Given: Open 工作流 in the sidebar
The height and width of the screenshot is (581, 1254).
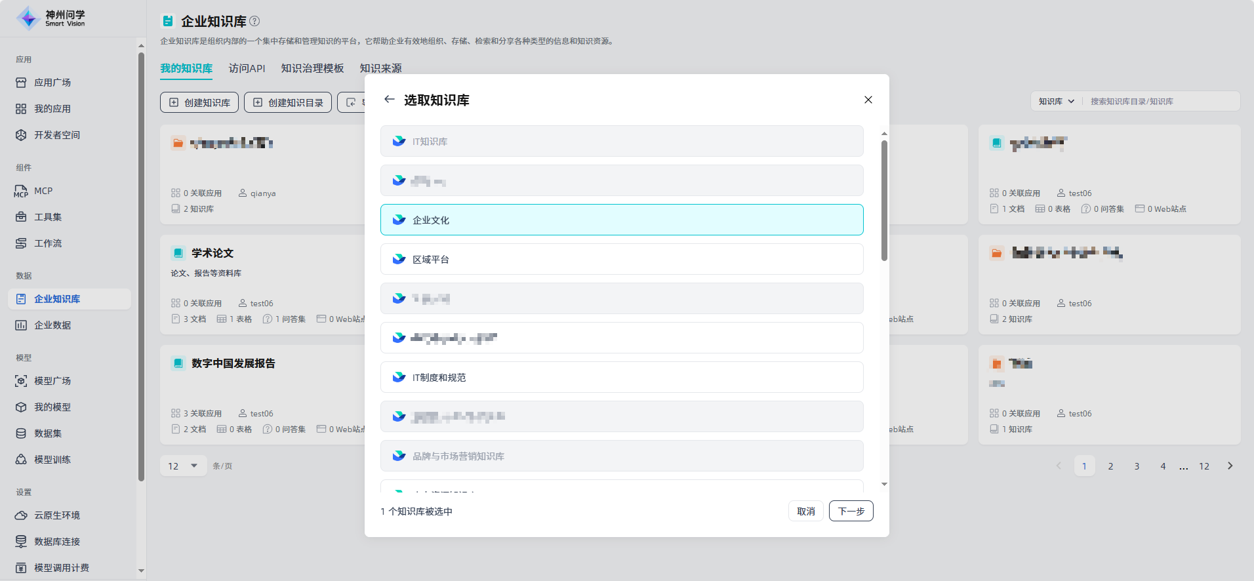Looking at the screenshot, I should pyautogui.click(x=48, y=243).
